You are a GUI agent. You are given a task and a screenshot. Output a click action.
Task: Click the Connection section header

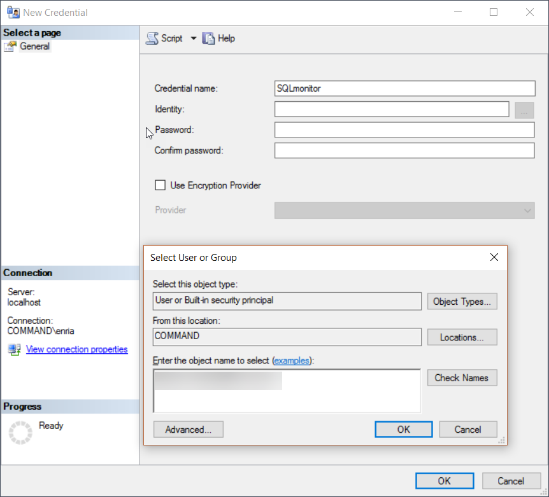coord(29,272)
